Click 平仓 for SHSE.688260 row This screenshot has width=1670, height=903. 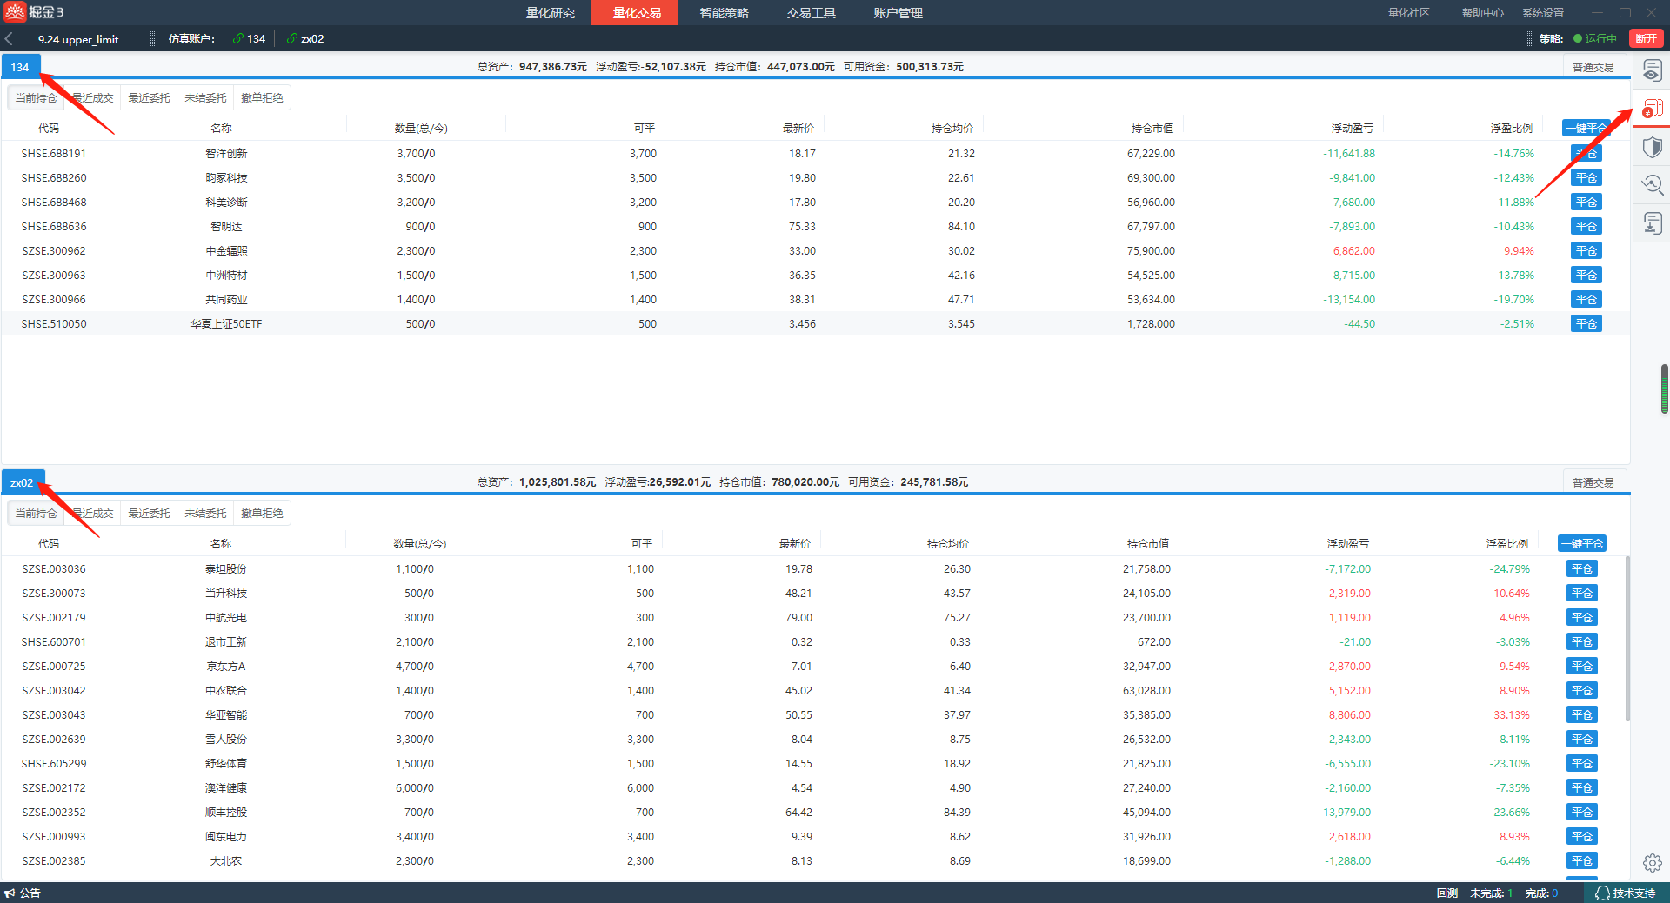point(1586,178)
